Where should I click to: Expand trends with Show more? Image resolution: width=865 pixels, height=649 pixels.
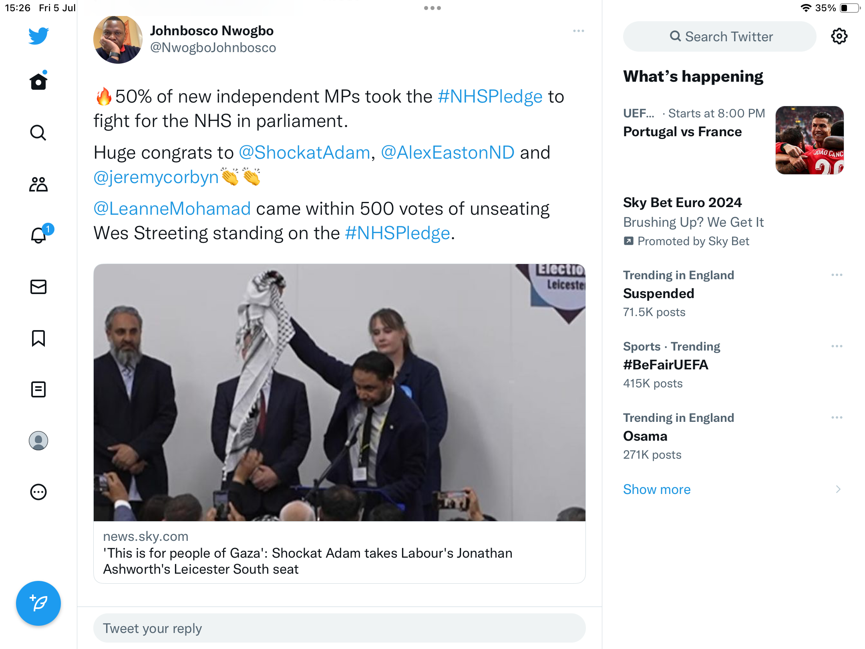(657, 489)
